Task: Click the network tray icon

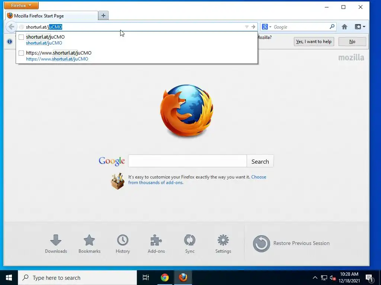Action: click(324, 278)
